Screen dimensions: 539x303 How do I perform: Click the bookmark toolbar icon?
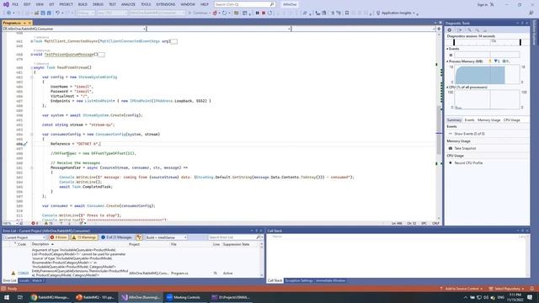tap(347, 13)
